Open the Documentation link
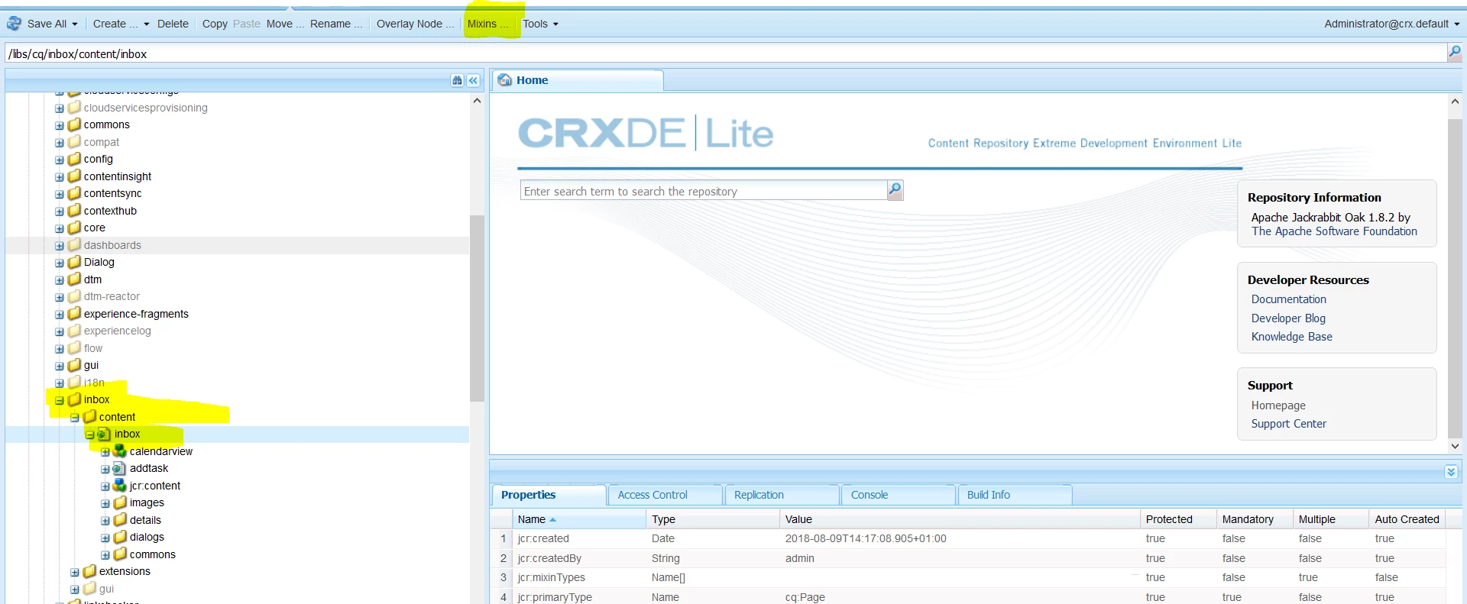 tap(1288, 299)
